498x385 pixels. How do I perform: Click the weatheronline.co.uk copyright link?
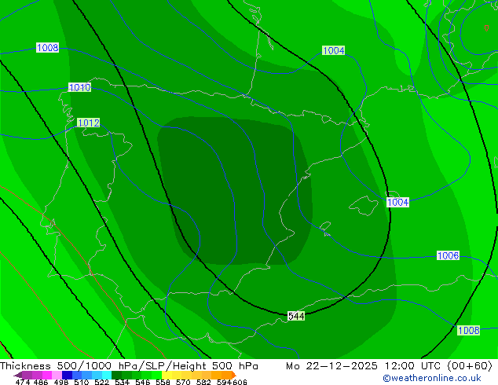coord(432,378)
